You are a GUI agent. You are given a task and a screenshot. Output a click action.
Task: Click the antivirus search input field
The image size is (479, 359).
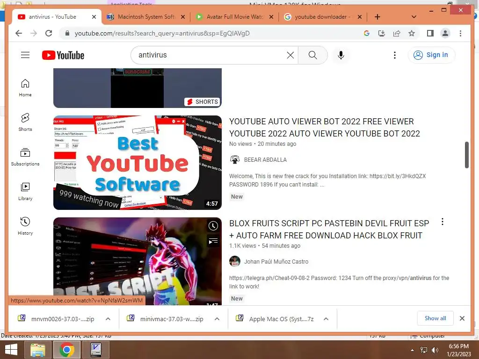(211, 55)
